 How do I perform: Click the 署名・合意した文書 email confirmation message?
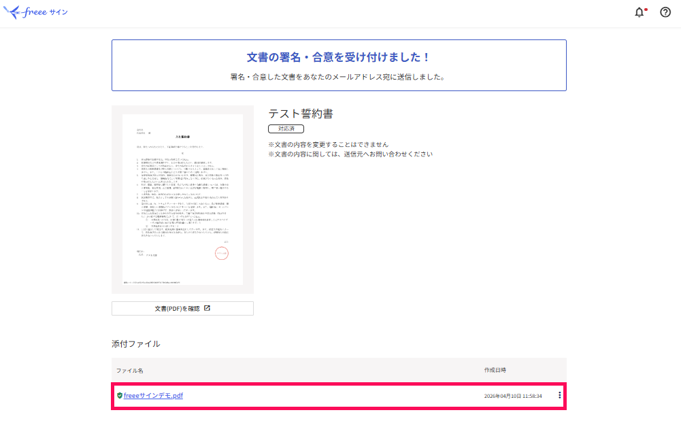tap(339, 78)
